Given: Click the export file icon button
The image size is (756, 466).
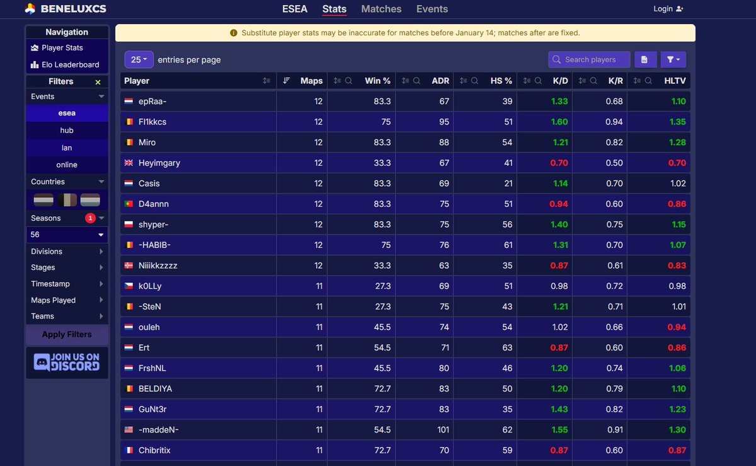Looking at the screenshot, I should (645, 59).
